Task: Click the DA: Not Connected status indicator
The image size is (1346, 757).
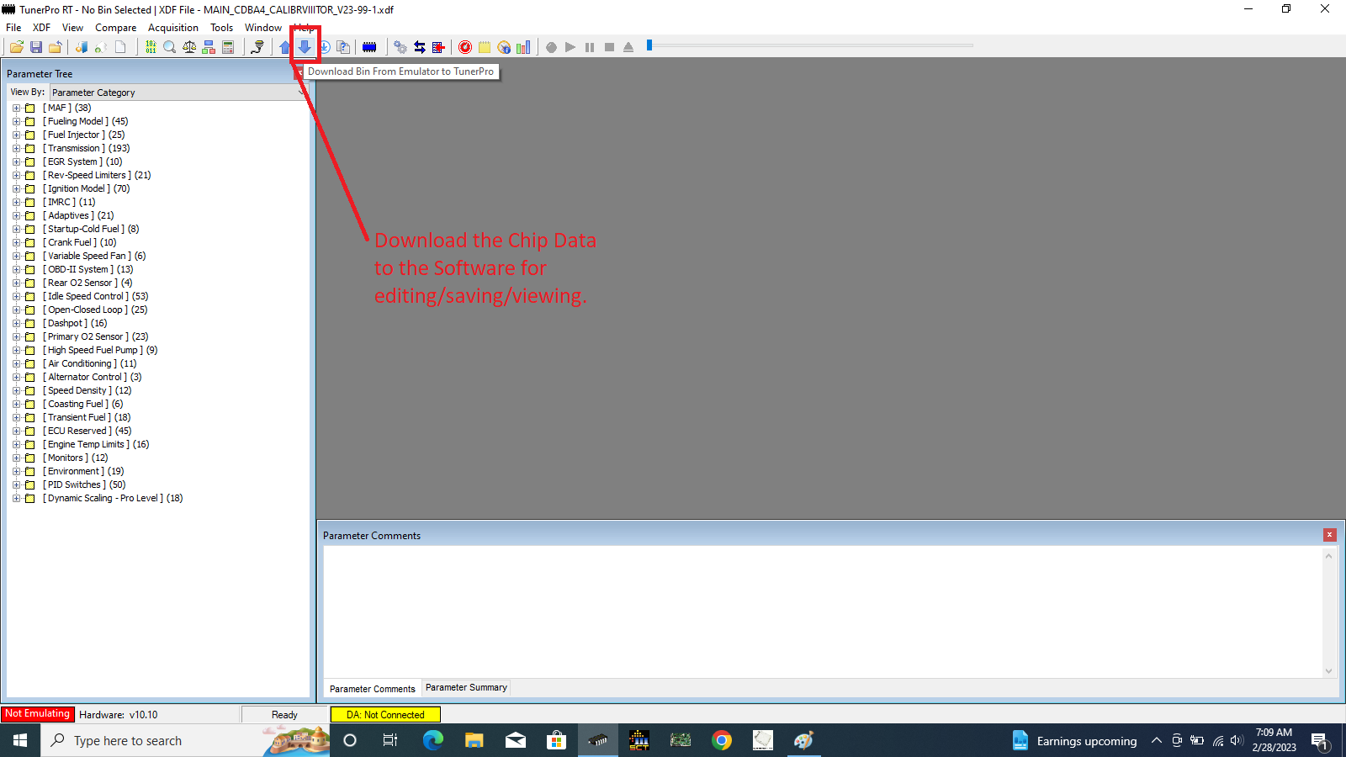Action: tap(385, 715)
